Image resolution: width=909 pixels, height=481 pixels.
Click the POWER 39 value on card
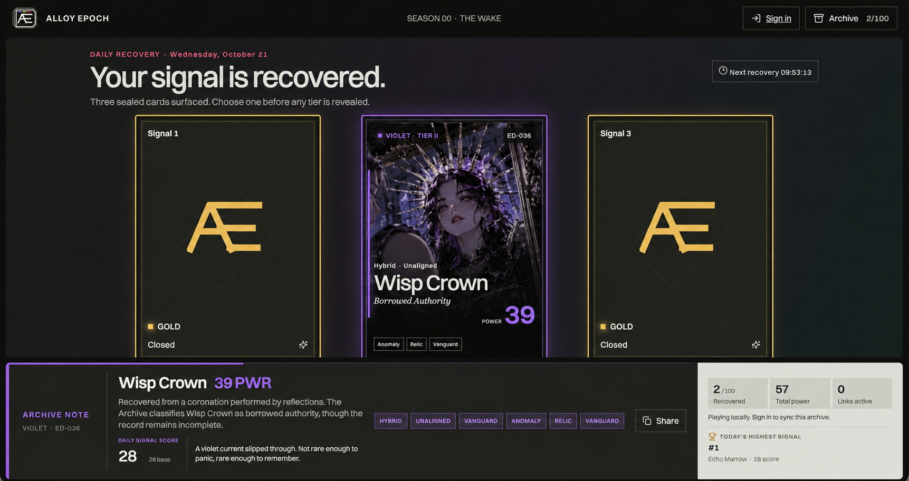pos(508,315)
